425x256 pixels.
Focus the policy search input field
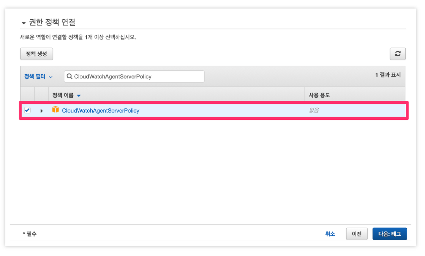click(x=134, y=76)
